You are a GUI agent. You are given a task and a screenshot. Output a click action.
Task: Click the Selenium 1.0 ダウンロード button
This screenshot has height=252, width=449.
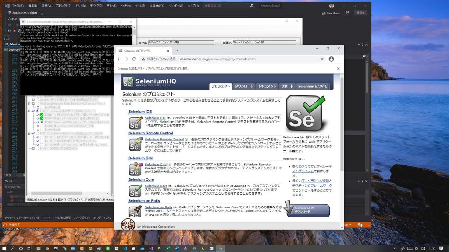(308, 210)
